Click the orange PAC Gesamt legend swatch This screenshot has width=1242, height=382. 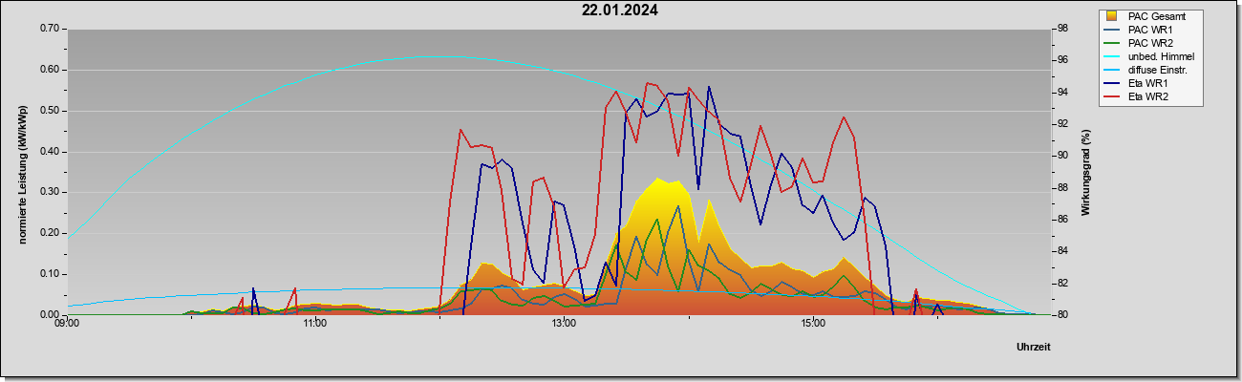[1113, 15]
